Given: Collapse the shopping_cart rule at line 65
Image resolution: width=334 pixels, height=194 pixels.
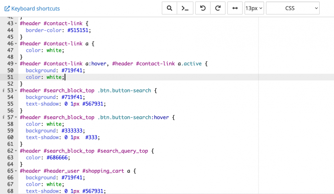Looking at the screenshot, I should click(16, 171).
